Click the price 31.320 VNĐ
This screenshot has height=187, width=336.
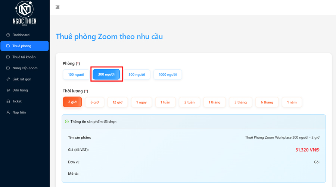(x=307, y=150)
